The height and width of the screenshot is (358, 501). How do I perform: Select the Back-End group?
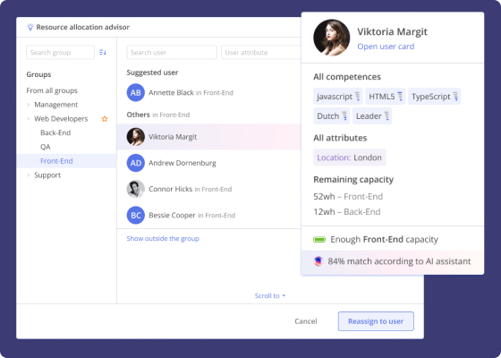[55, 132]
